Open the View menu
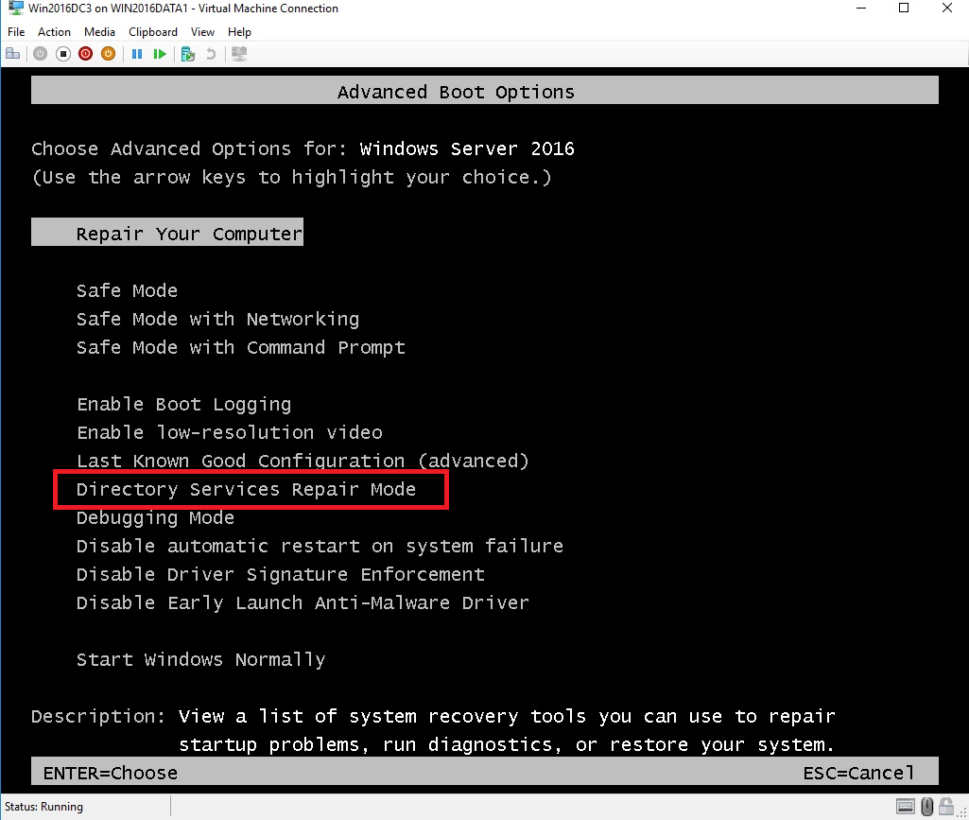 [x=202, y=31]
